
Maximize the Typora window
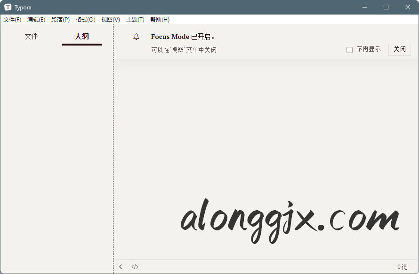pos(386,7)
